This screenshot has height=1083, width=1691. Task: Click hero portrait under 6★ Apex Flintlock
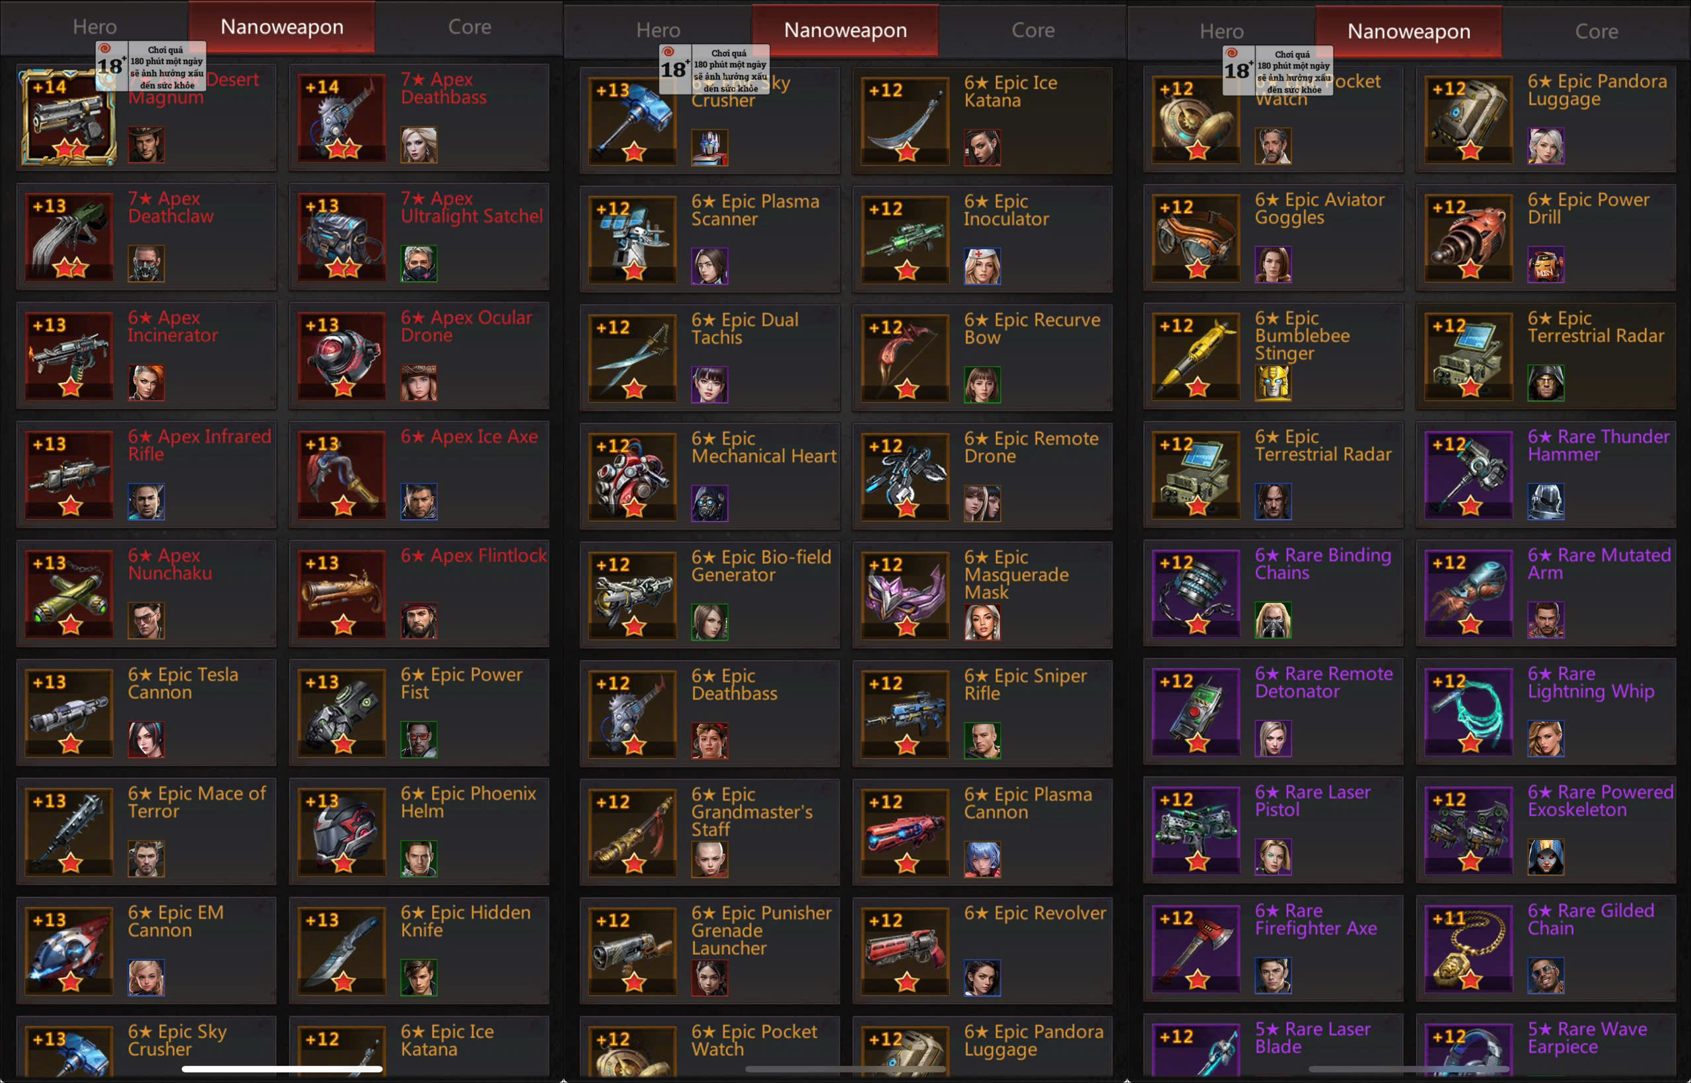click(419, 621)
